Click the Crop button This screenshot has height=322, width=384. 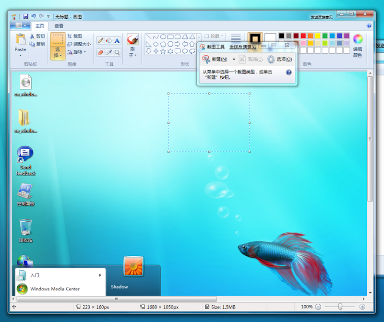coord(75,36)
